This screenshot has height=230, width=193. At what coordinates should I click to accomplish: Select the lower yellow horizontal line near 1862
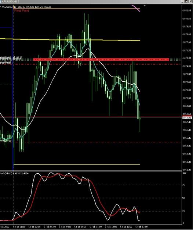click(x=77, y=164)
